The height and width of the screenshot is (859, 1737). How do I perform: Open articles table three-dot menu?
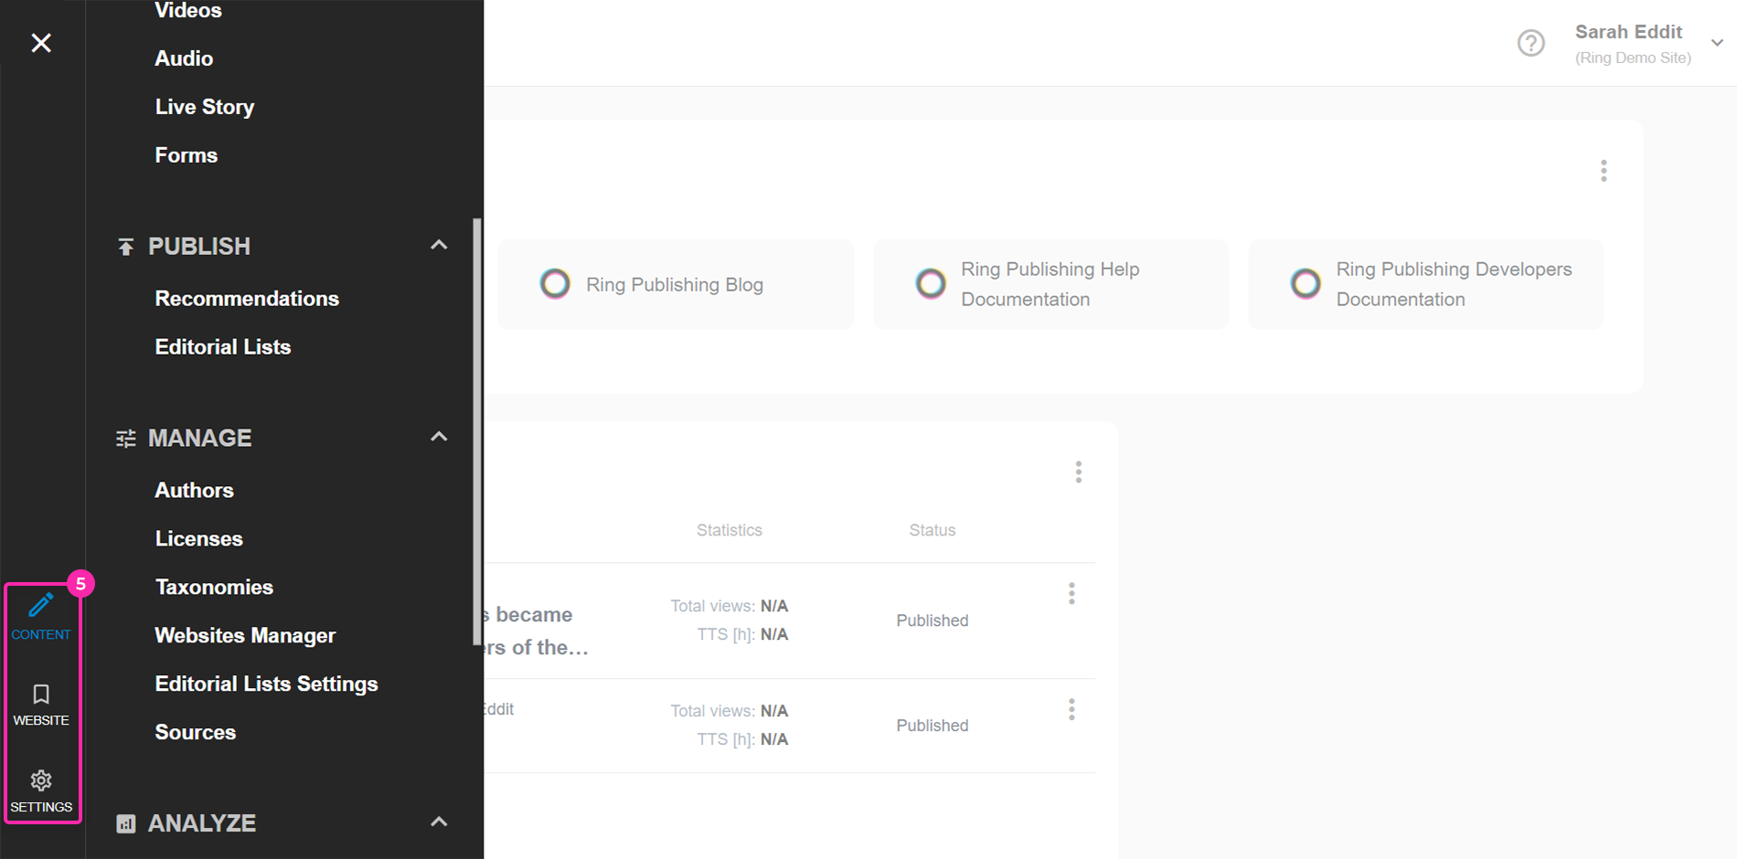click(1079, 472)
